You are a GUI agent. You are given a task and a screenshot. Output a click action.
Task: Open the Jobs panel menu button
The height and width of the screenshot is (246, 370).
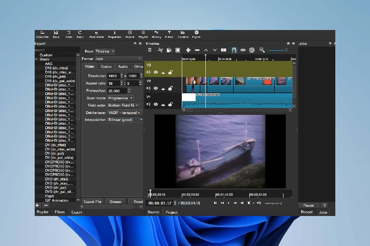(325, 205)
